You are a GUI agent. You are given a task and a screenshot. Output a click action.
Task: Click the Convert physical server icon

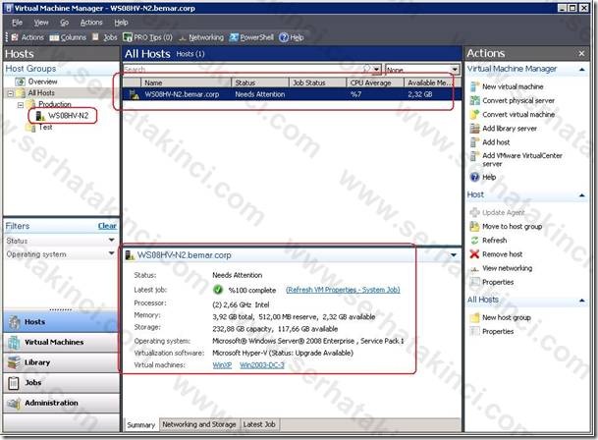click(x=474, y=100)
